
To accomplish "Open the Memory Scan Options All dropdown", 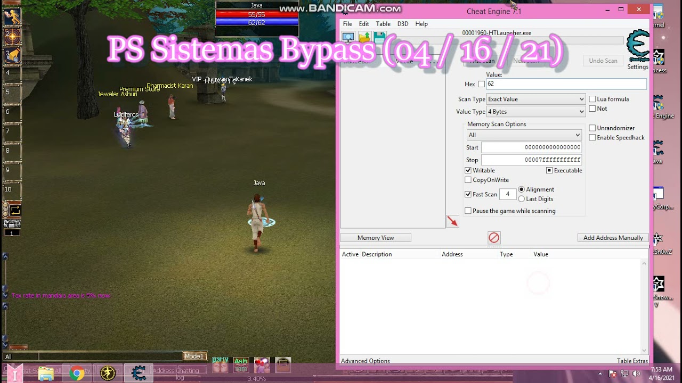I will pos(524,135).
